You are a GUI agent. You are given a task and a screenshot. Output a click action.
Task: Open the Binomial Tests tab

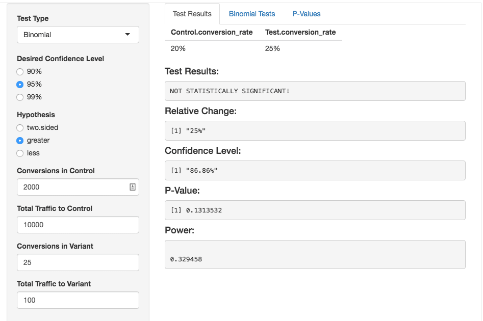pyautogui.click(x=251, y=14)
